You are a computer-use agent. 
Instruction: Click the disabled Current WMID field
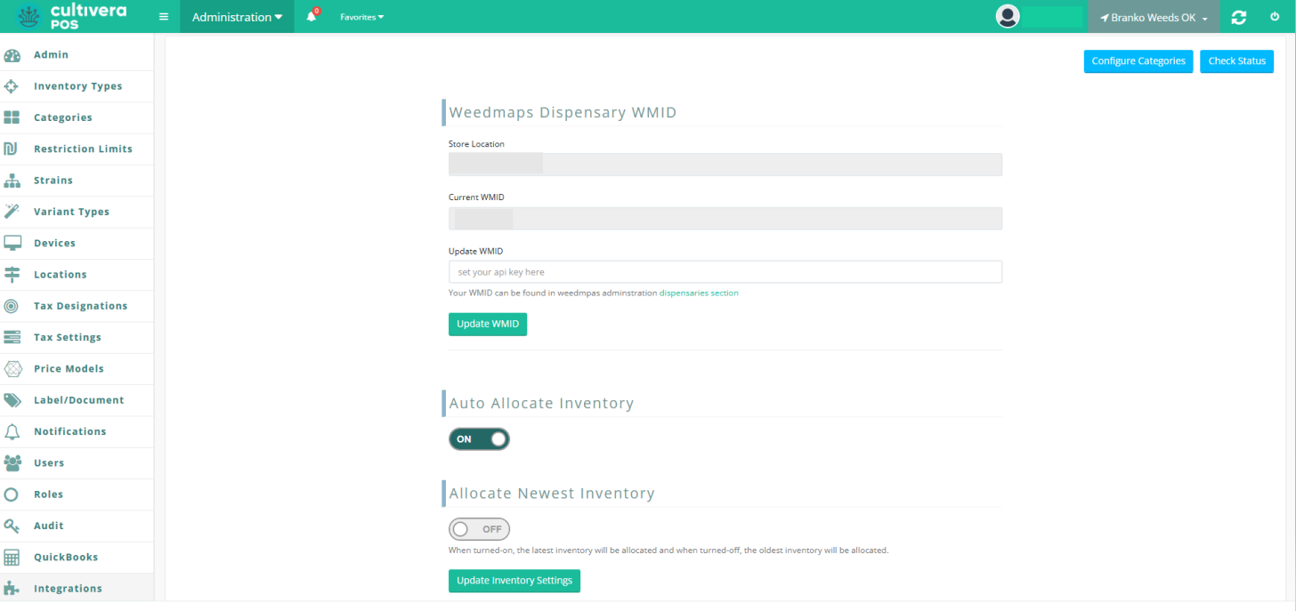pyautogui.click(x=725, y=219)
